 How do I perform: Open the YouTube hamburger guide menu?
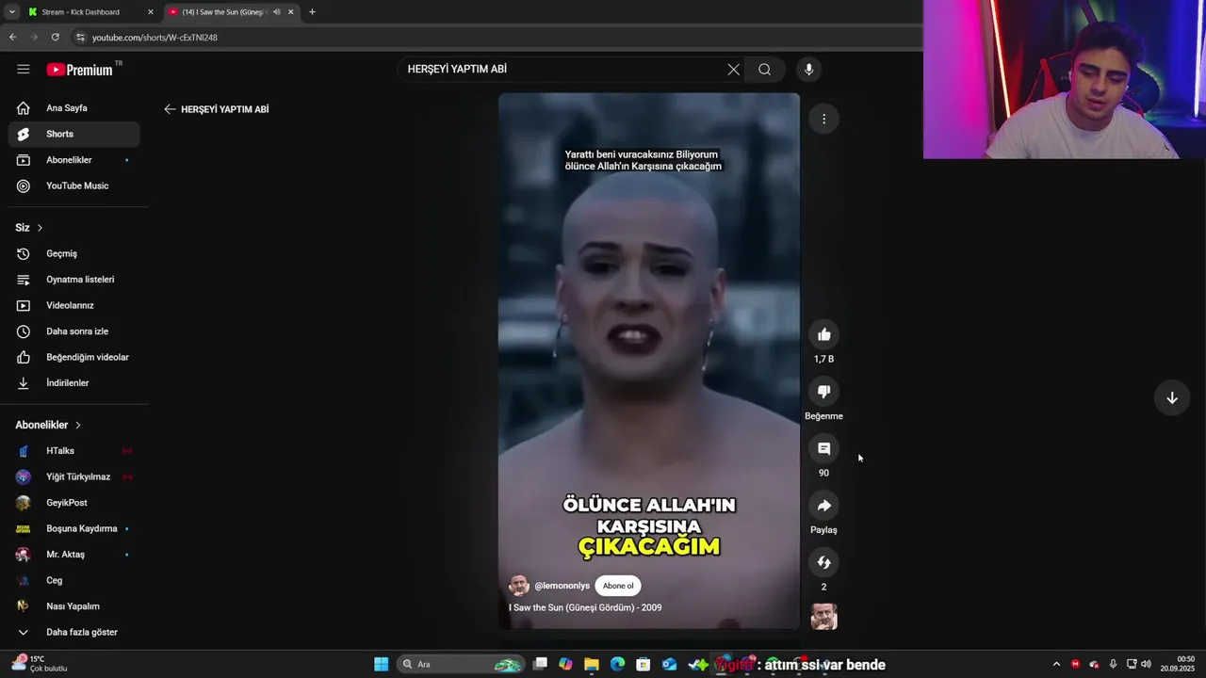pyautogui.click(x=24, y=69)
